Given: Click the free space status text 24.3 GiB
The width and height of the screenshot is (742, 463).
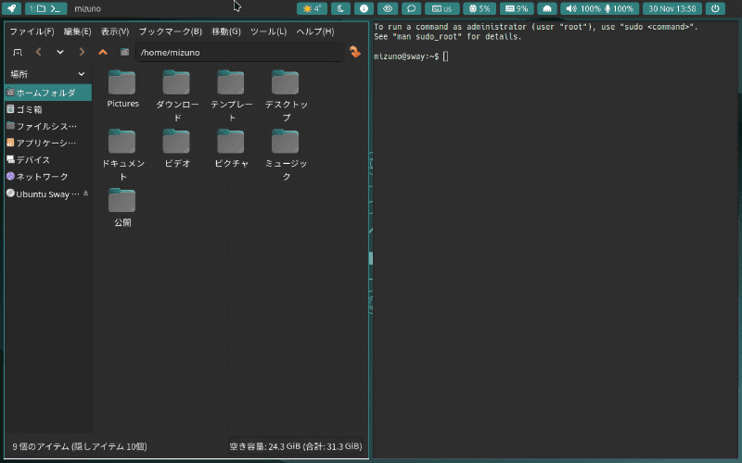Looking at the screenshot, I should pos(295,446).
